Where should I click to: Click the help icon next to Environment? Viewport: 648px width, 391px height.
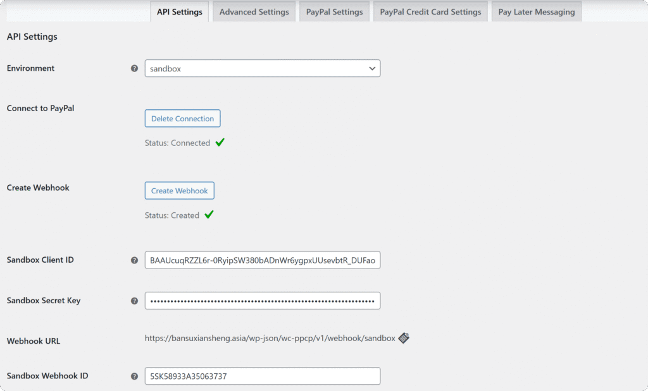(134, 68)
